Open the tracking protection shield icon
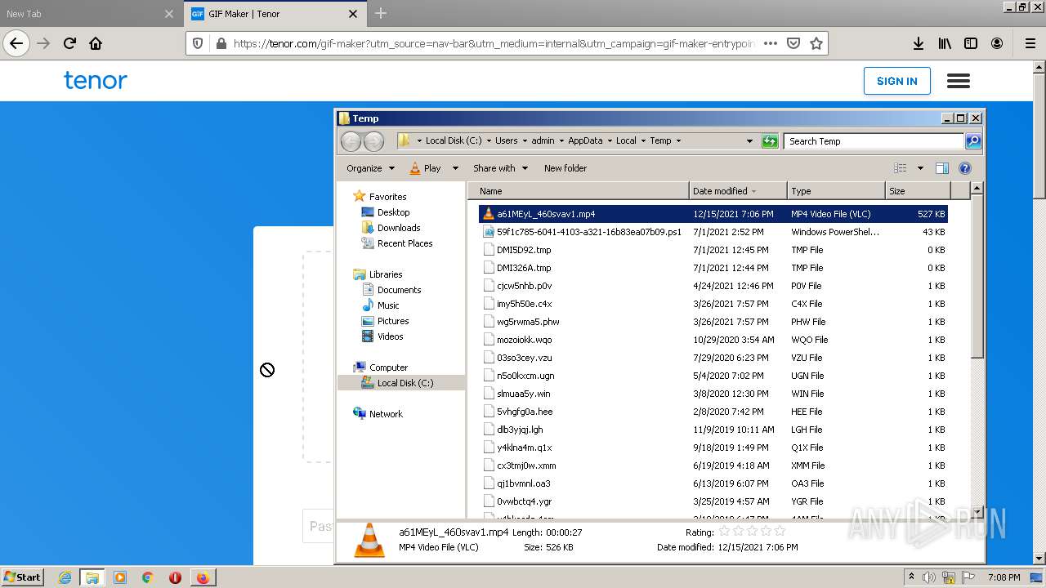Viewport: 1046px width, 588px height. click(x=197, y=43)
